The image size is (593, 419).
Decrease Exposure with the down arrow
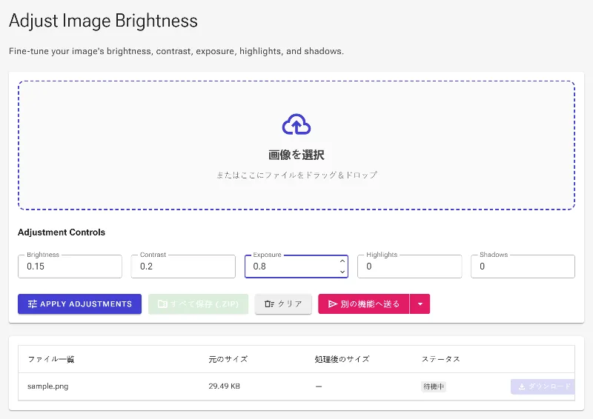click(x=342, y=272)
